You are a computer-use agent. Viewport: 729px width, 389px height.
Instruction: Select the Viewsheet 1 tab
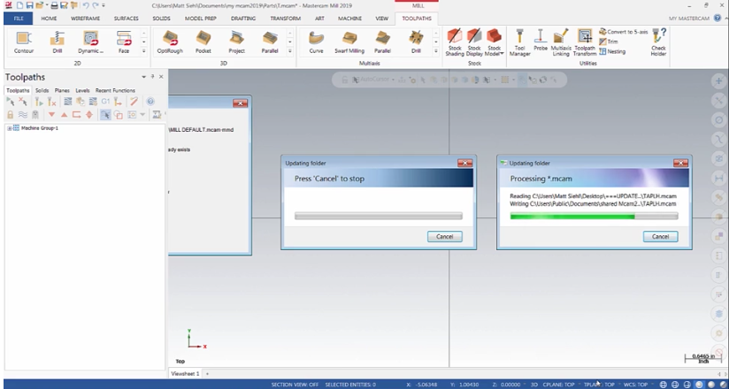pos(185,374)
